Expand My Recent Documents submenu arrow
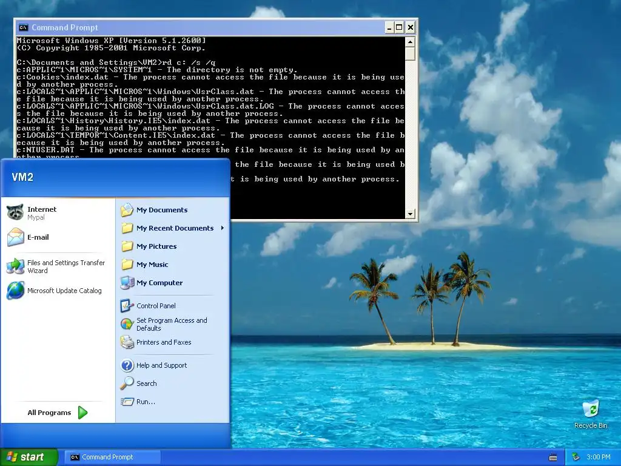 [223, 228]
